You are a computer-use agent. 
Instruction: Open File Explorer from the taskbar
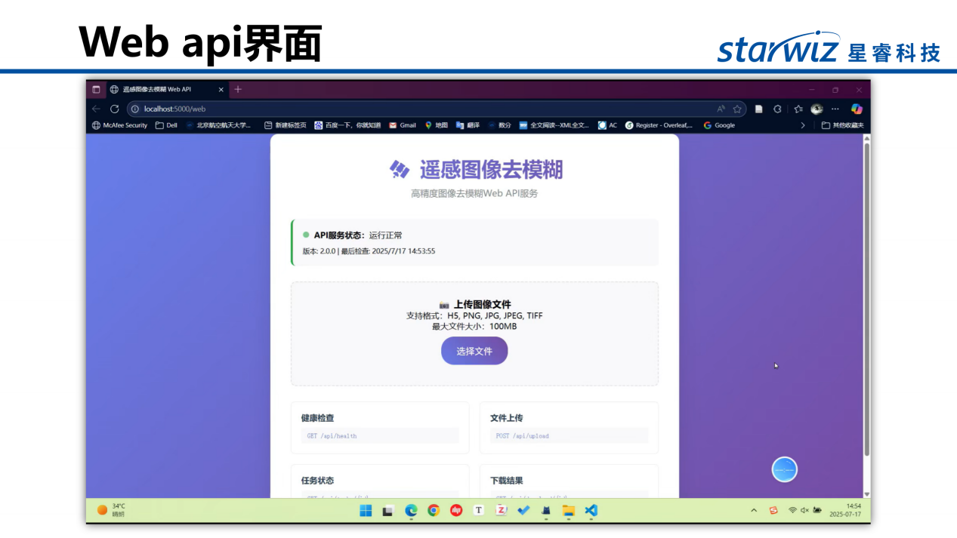click(569, 511)
